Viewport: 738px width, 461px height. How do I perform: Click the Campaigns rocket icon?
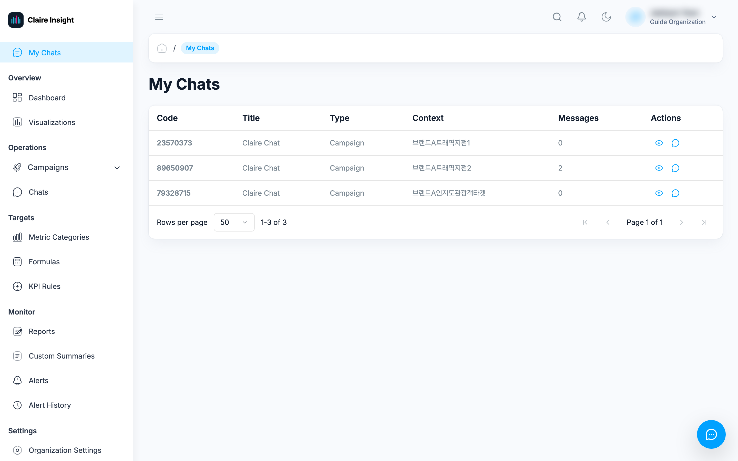[17, 167]
